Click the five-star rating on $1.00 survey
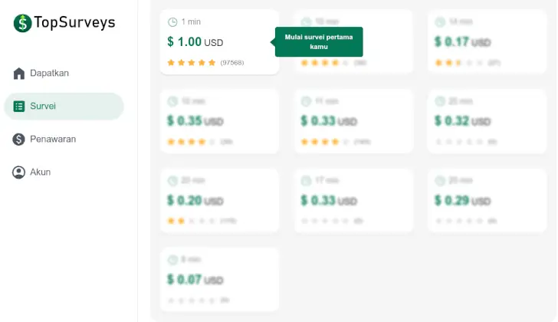Viewport: 558px width, 322px height. pyautogui.click(x=192, y=62)
